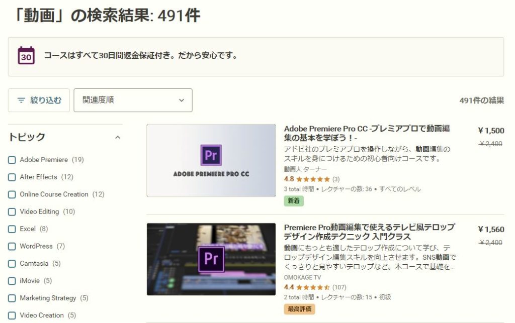Click the 最高評価 badge
This screenshot has height=323, width=515.
(x=300, y=309)
